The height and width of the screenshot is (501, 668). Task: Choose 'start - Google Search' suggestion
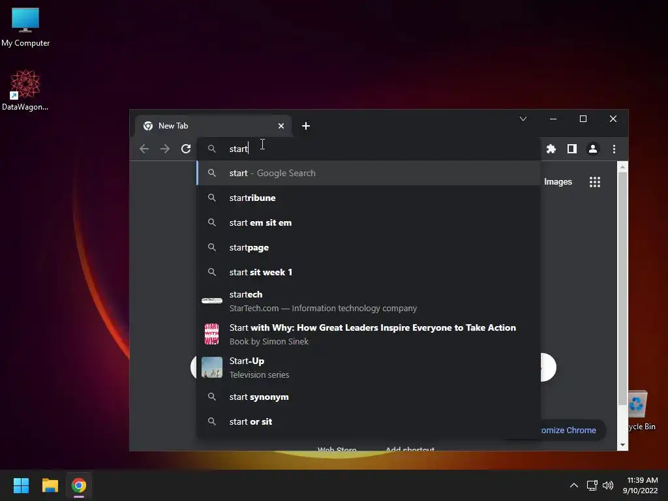coord(369,173)
